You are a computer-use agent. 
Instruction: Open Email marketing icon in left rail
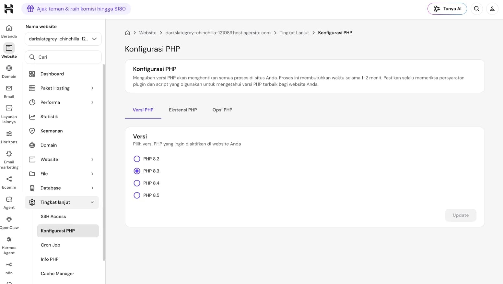pyautogui.click(x=9, y=154)
